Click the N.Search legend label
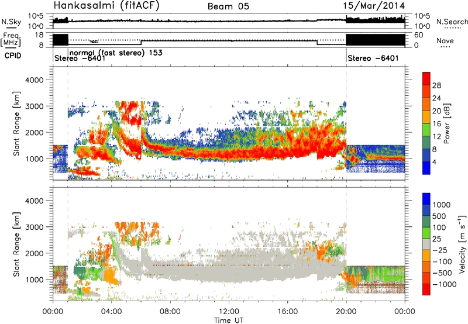Image resolution: width=468 pixels, height=324 pixels. [x=452, y=22]
